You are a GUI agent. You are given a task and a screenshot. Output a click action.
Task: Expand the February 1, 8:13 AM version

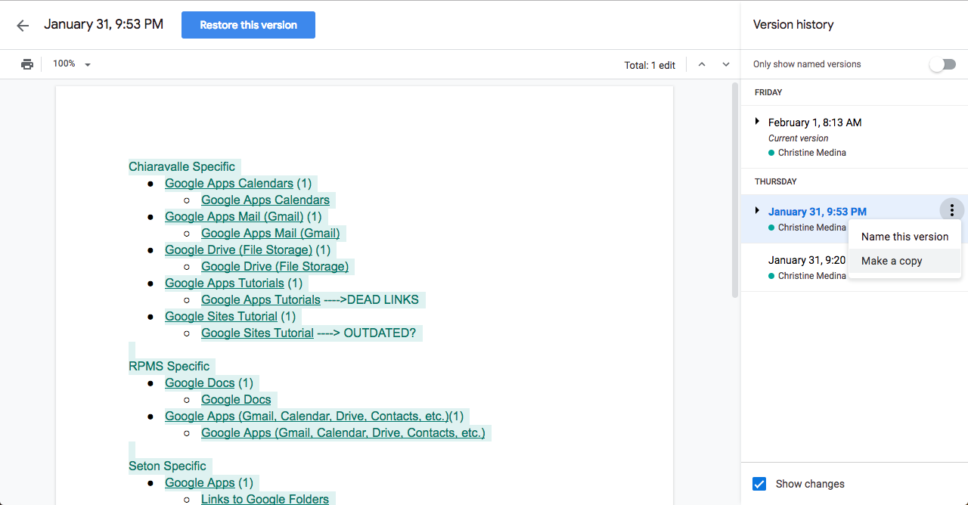click(757, 122)
